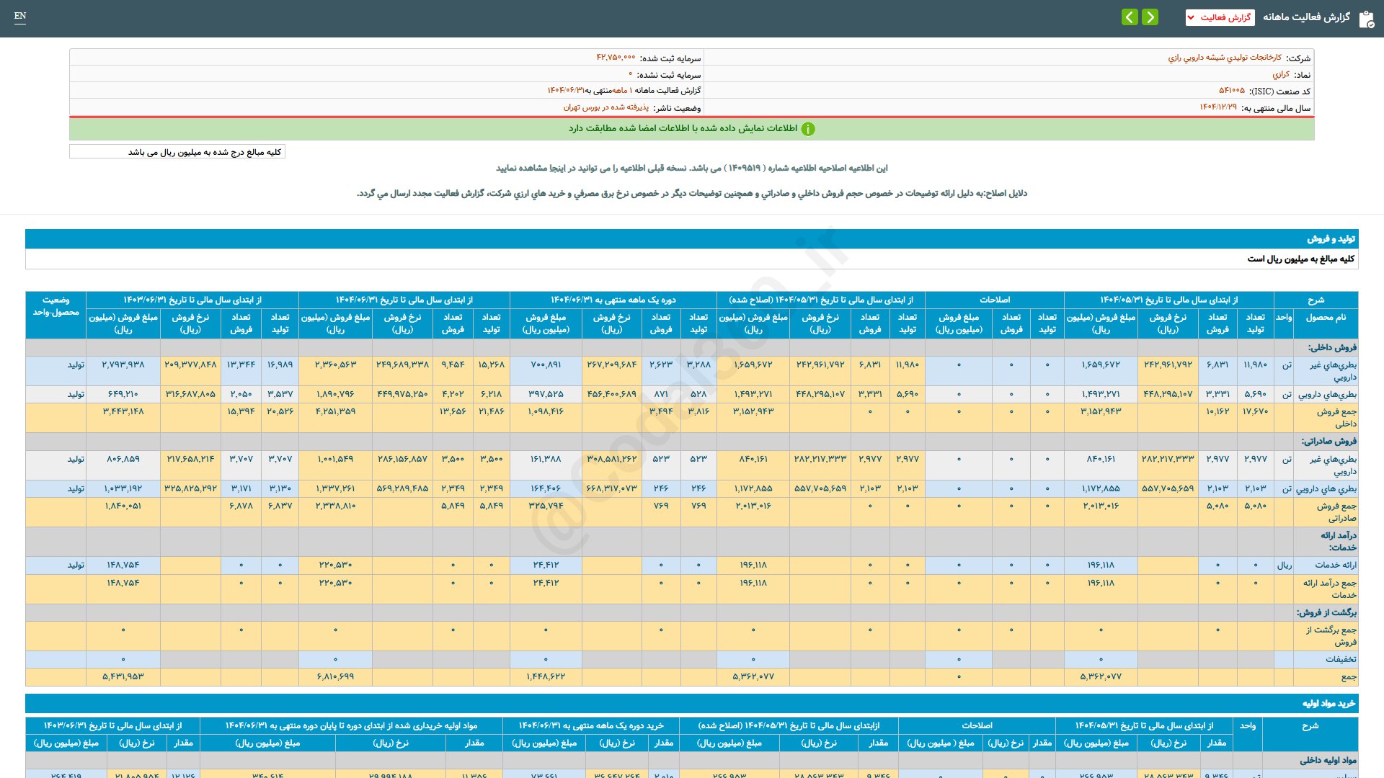Viewport: 1384px width, 778px height.
Task: Click the فروش صادراتی row group label
Action: [1328, 442]
